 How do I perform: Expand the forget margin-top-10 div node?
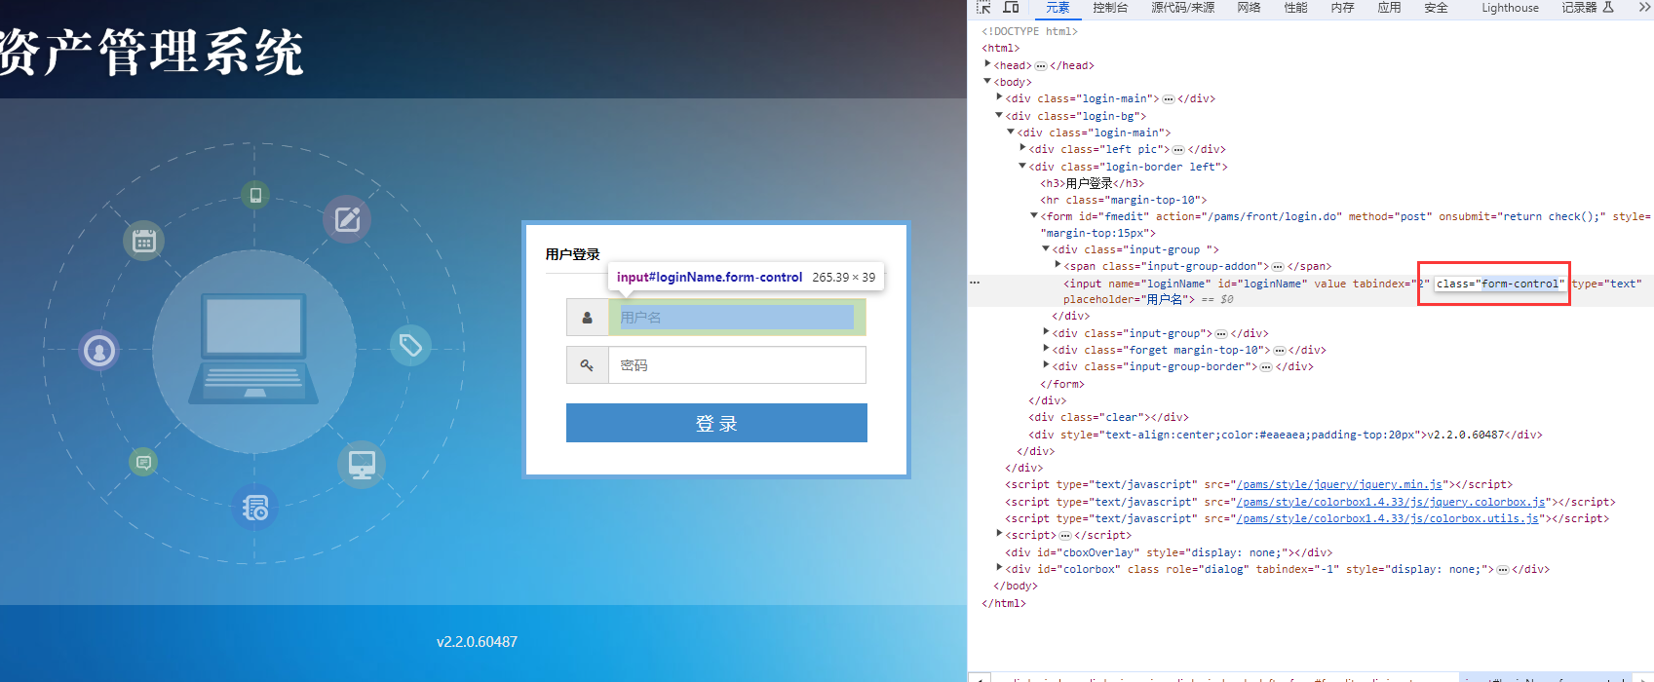(1046, 349)
